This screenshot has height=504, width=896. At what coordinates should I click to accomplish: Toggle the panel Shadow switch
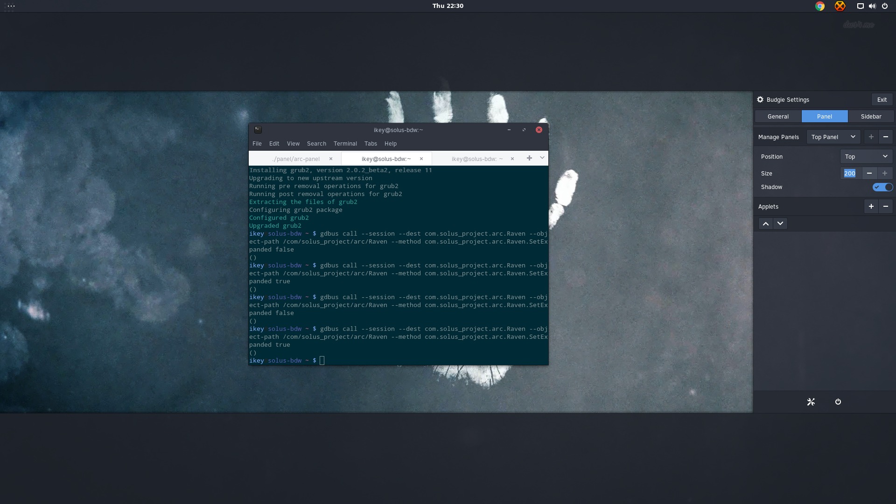(882, 187)
